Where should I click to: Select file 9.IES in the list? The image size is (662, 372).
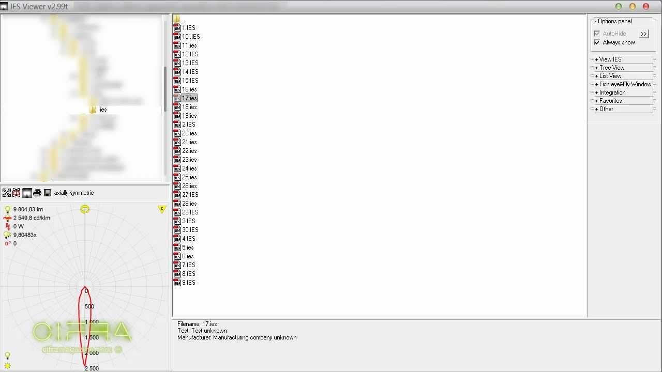185,283
